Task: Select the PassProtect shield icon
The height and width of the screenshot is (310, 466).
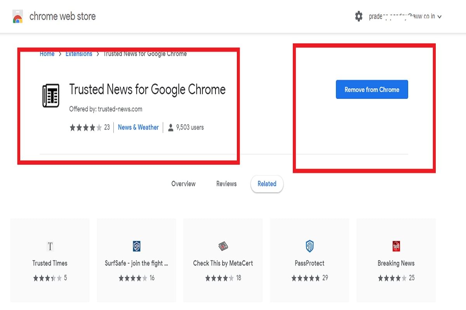Action: tap(309, 246)
